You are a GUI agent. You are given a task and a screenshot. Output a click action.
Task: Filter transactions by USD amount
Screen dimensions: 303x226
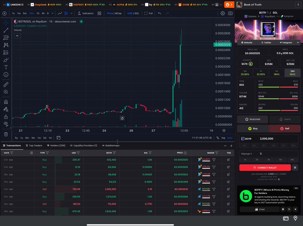coord(78,153)
